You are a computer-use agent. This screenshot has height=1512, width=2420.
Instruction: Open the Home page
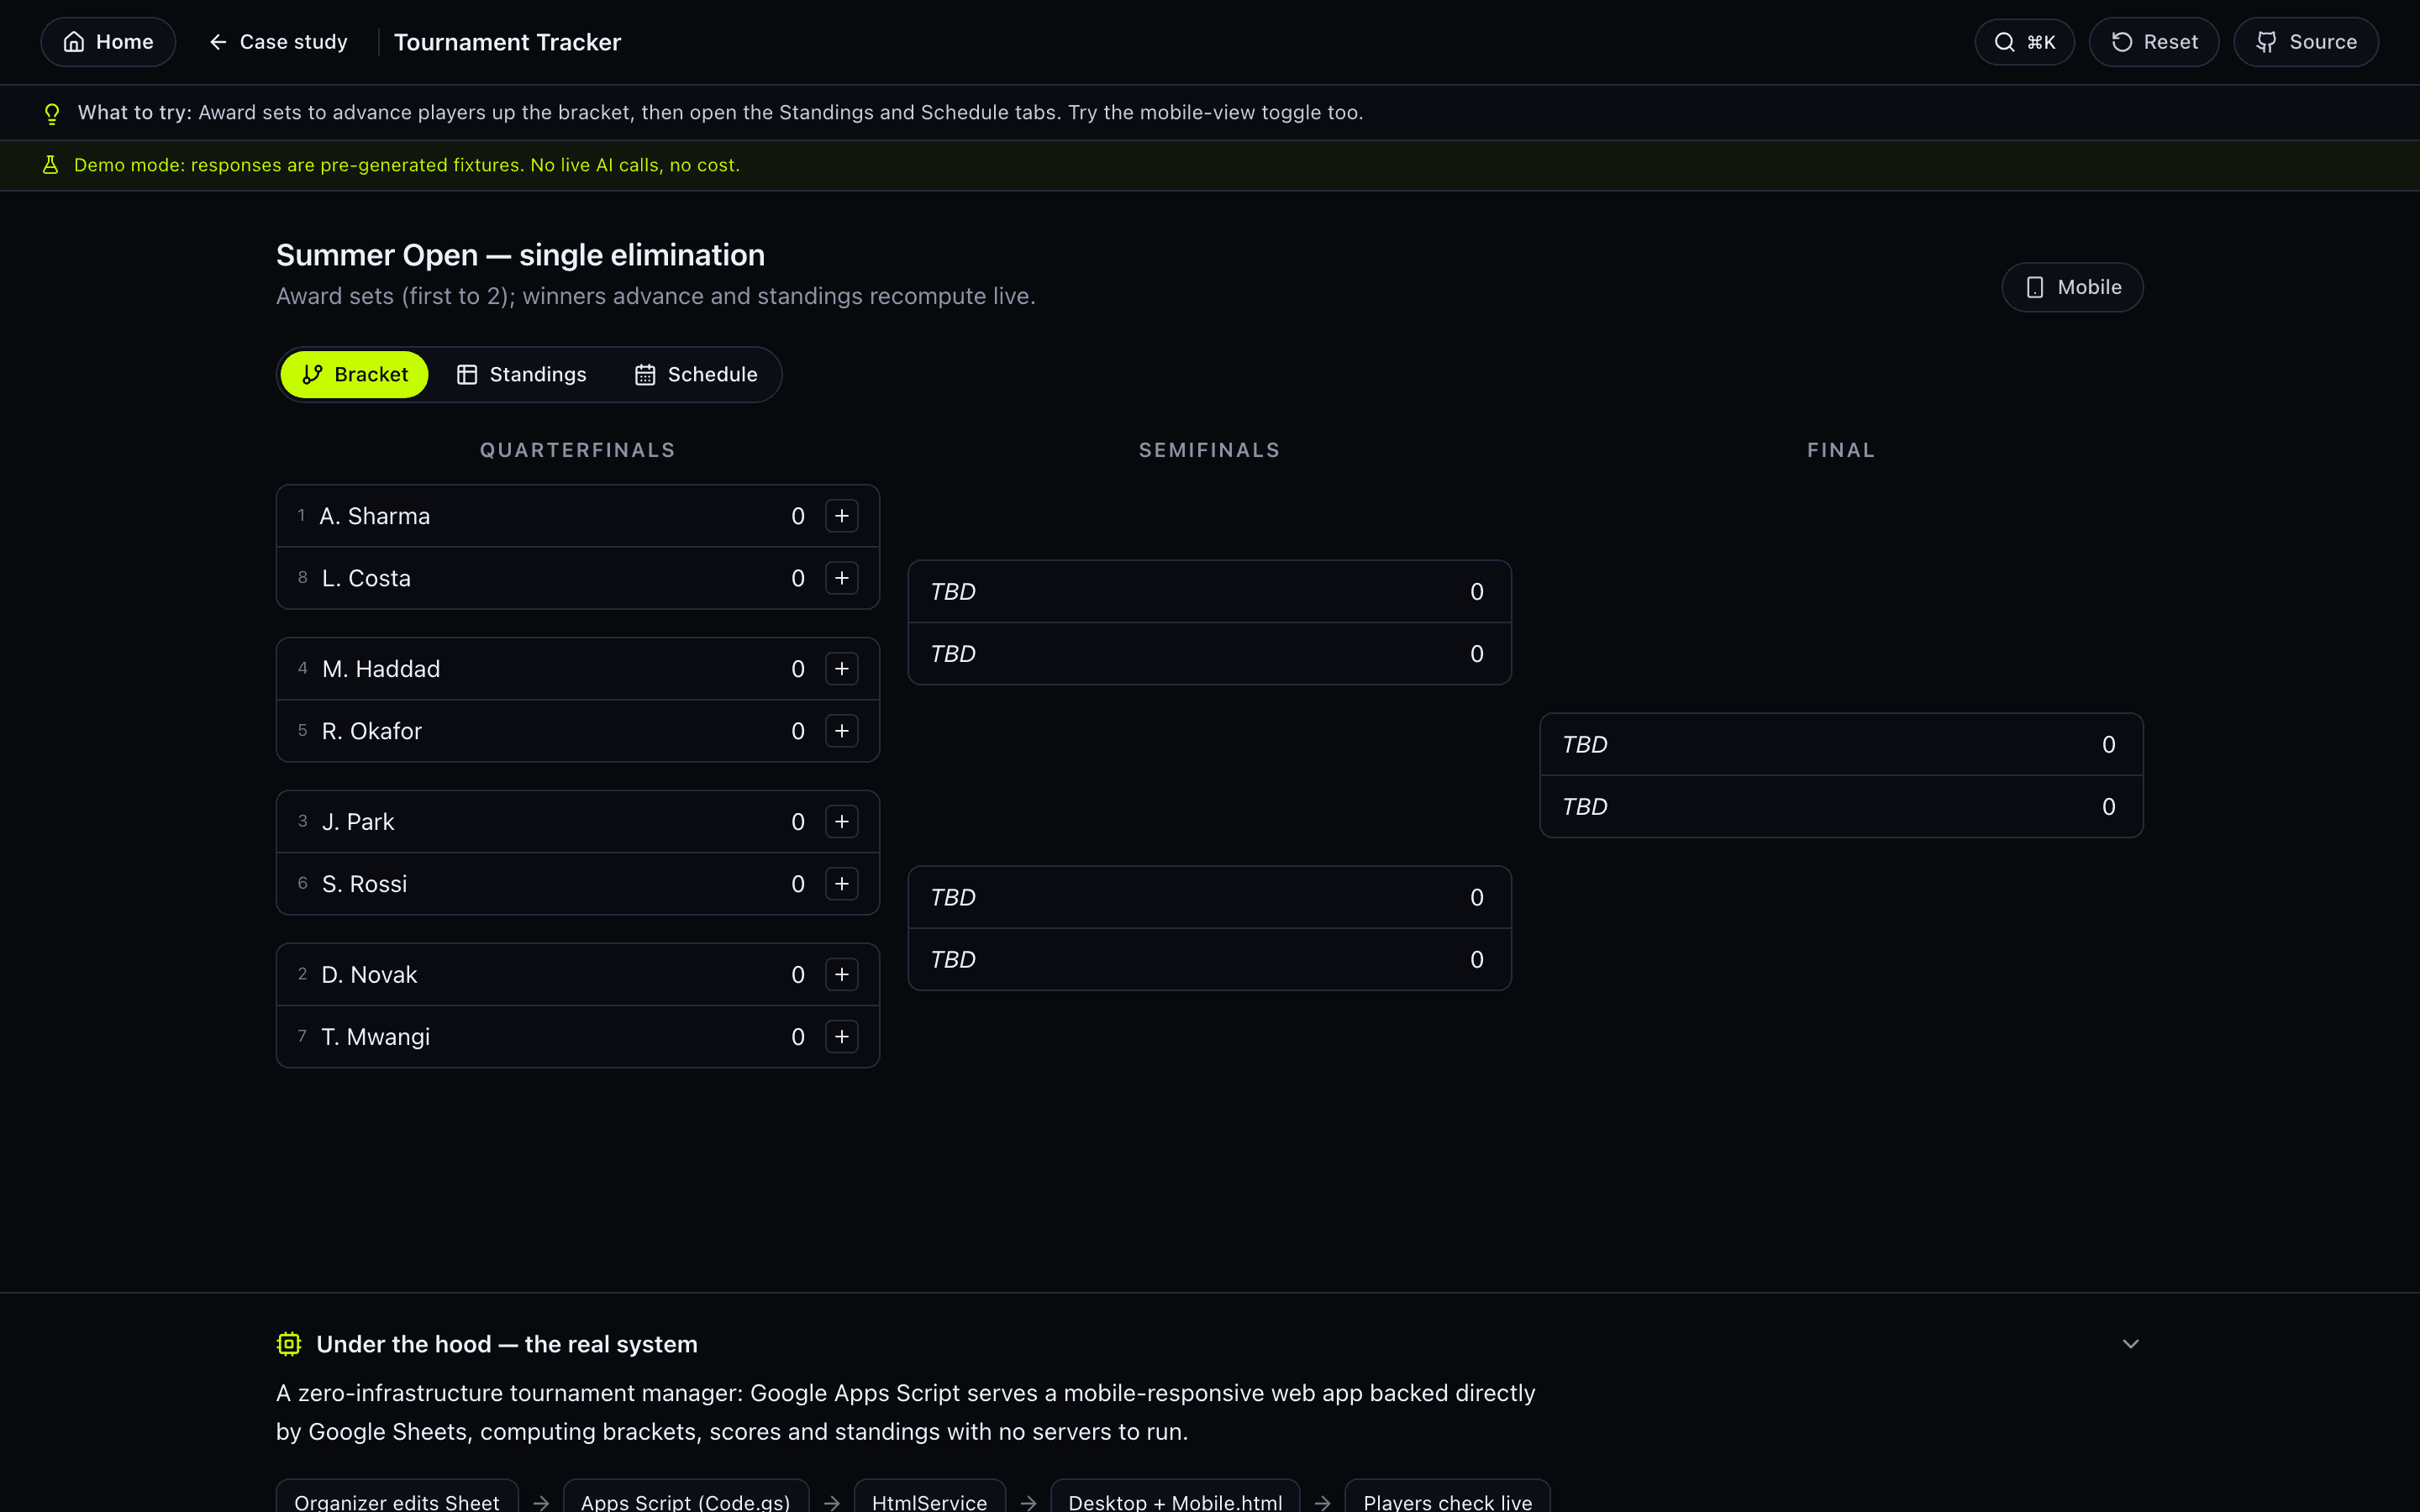108,42
